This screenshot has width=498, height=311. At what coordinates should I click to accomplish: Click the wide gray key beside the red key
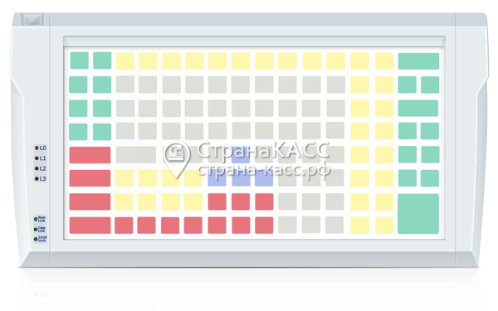pos(136,155)
